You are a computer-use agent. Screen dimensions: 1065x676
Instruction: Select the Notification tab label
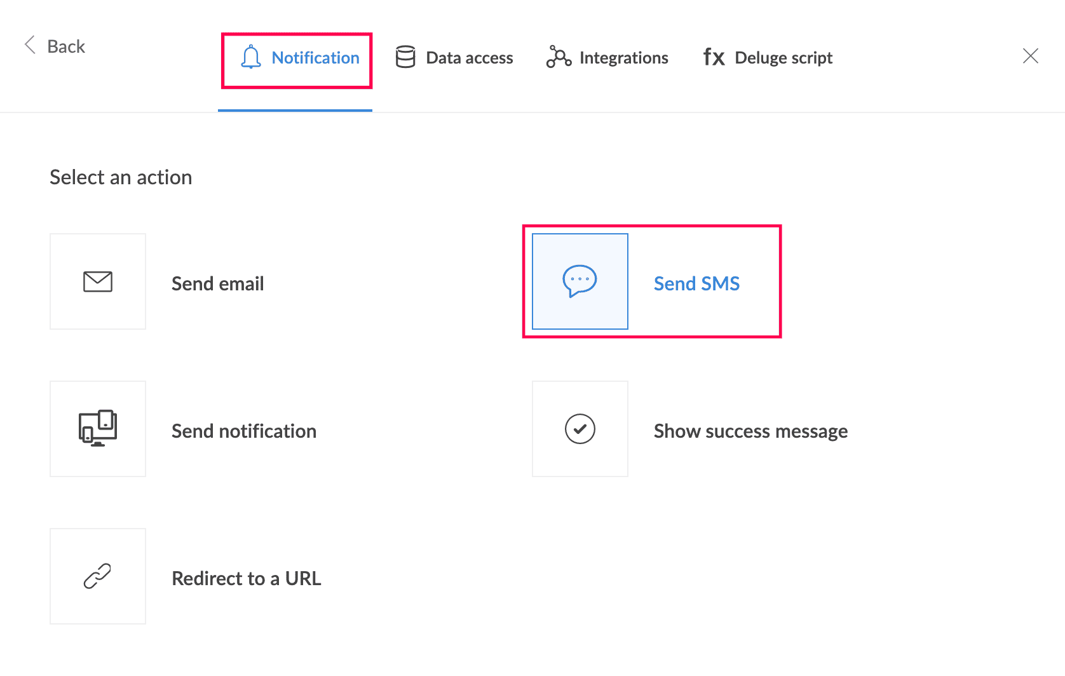click(x=316, y=58)
